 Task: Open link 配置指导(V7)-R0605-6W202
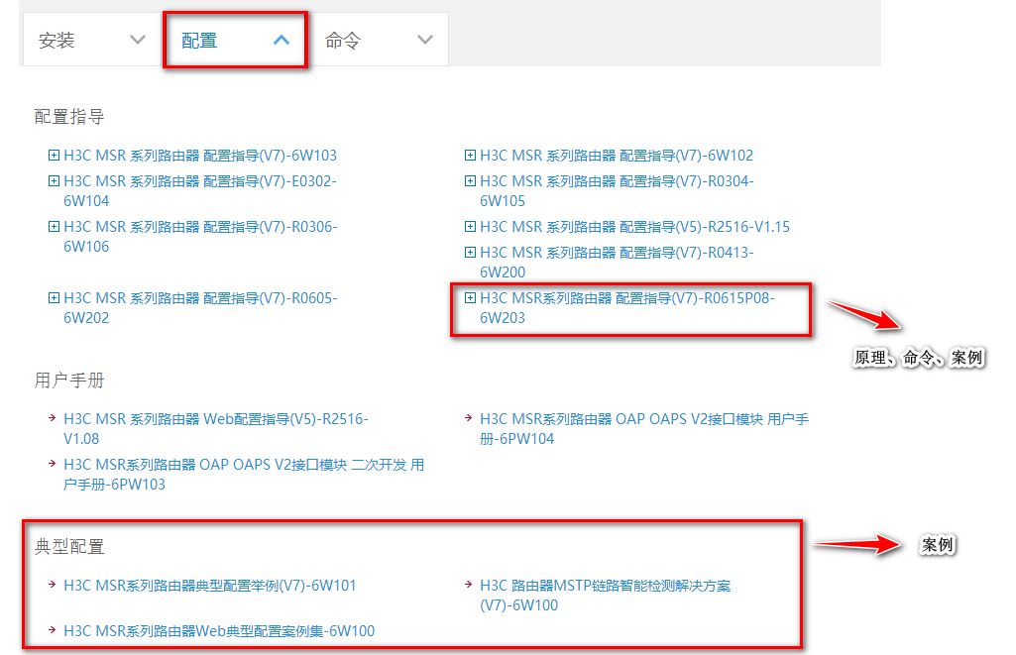200,308
